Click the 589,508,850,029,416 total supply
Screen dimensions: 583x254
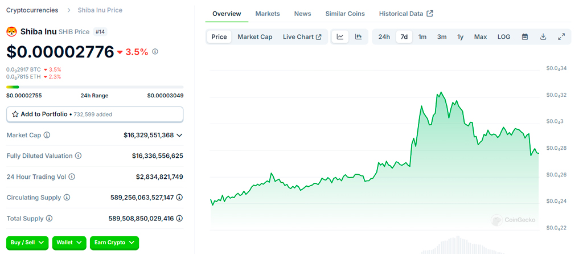(141, 218)
